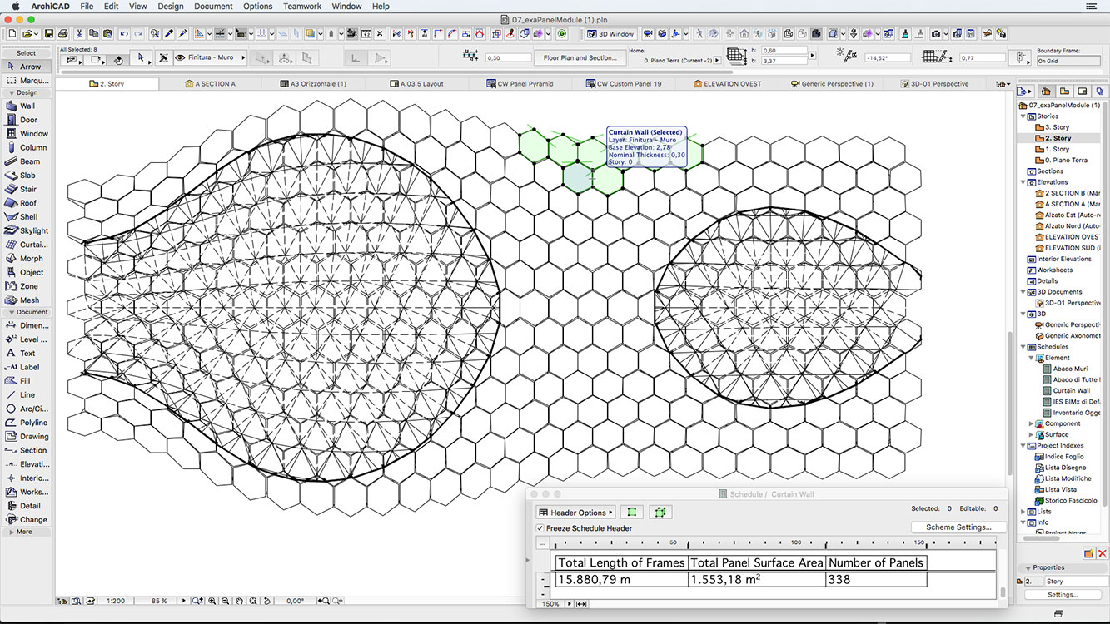This screenshot has height=624, width=1110.
Task: Click the Save icon in the toolbar
Action: pyautogui.click(x=49, y=34)
